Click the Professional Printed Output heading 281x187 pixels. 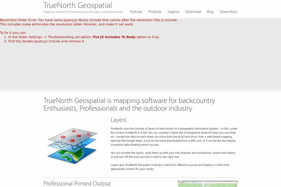77,184
